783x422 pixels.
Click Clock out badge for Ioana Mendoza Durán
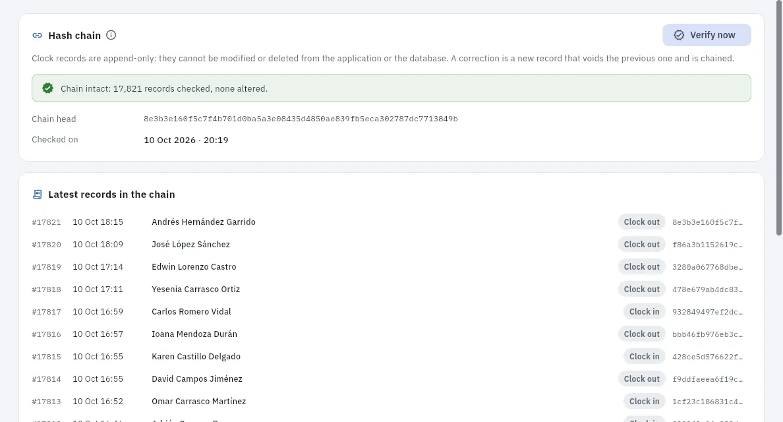642,334
